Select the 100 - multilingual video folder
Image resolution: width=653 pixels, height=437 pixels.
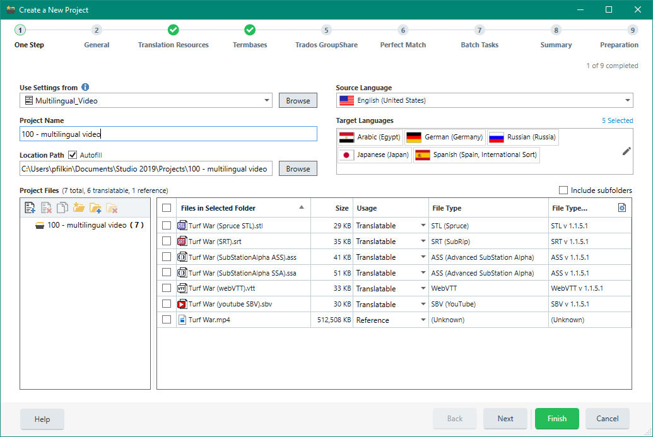coord(86,225)
